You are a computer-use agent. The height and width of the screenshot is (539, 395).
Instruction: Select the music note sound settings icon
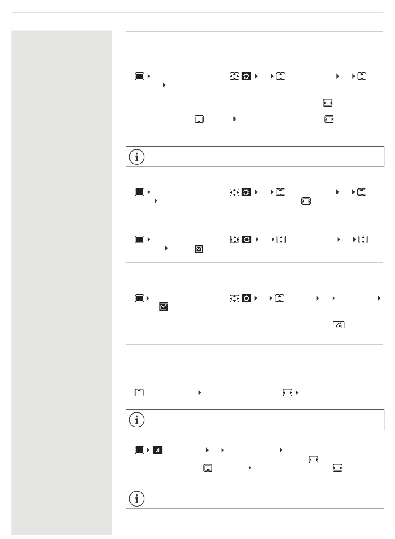pyautogui.click(x=158, y=450)
